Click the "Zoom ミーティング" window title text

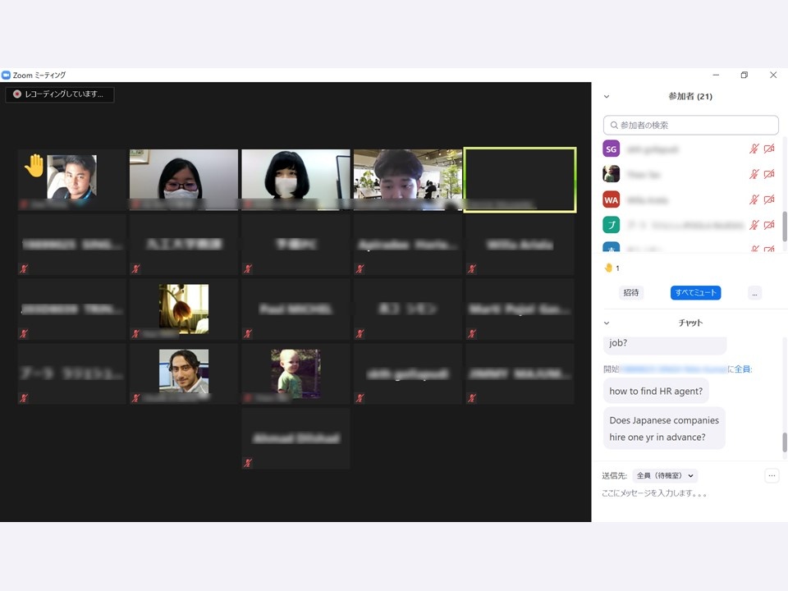coord(39,76)
